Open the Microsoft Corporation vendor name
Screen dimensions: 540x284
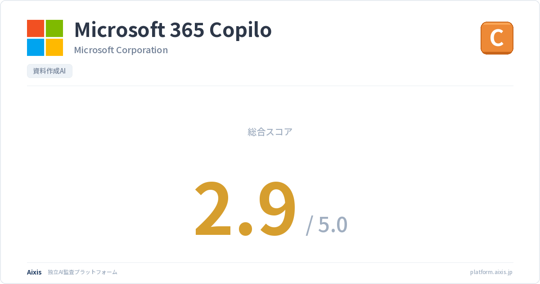pos(121,50)
